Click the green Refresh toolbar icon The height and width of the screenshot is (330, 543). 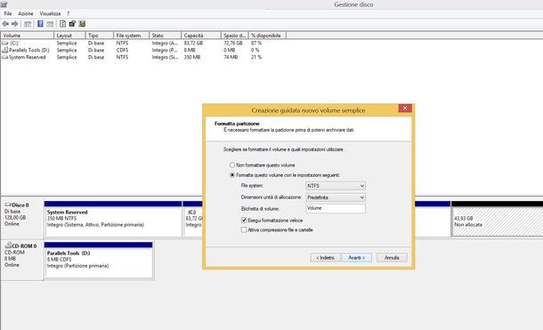tap(62, 23)
